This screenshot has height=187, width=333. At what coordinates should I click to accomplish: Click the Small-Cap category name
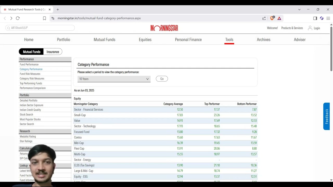click(x=80, y=115)
